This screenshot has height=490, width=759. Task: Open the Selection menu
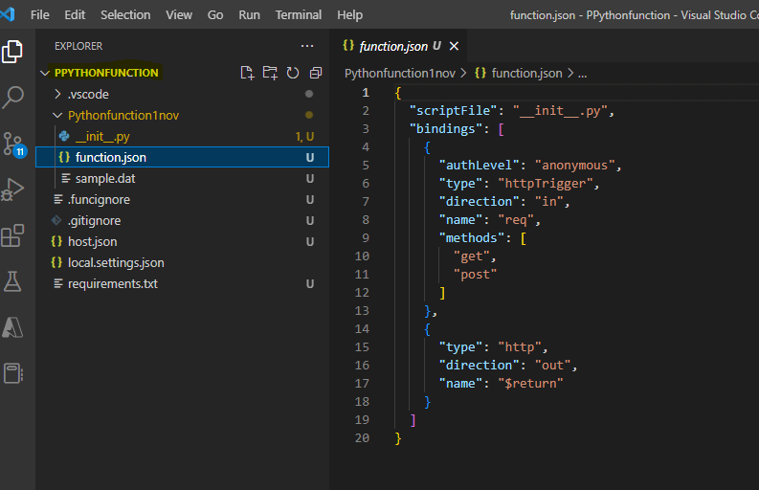(125, 14)
